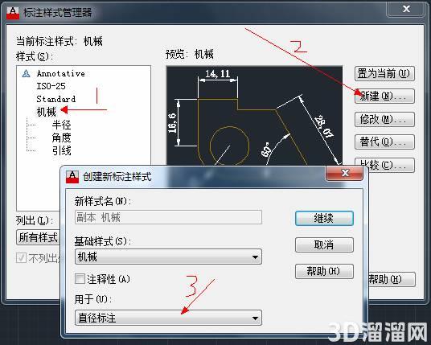Click 帮助(H) in the 创建新标注样式 dialog

(324, 271)
